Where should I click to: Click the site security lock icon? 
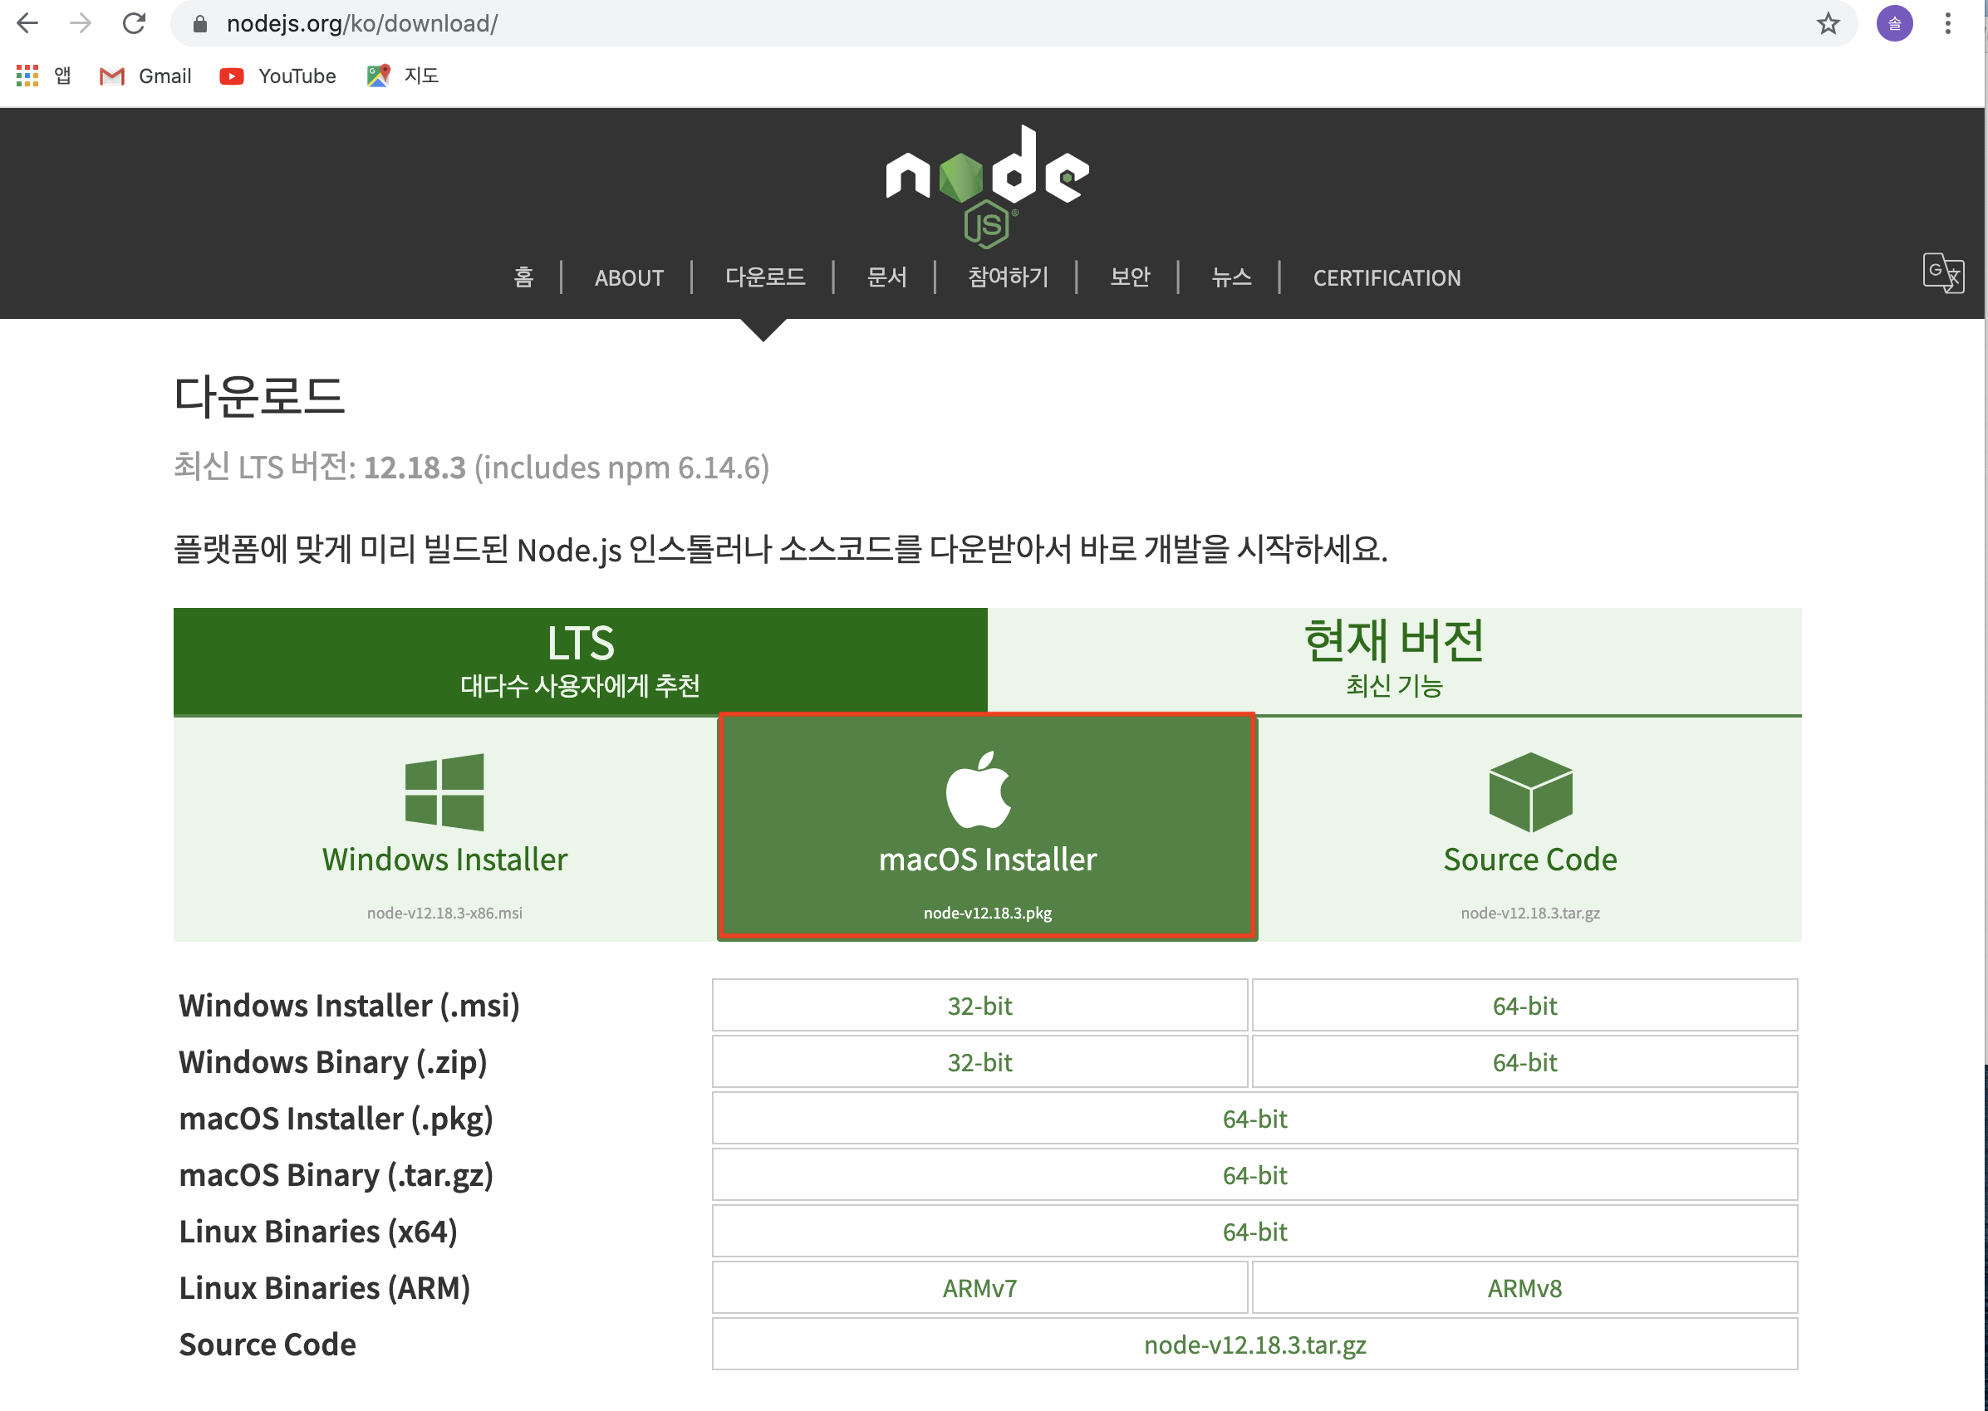(x=199, y=23)
